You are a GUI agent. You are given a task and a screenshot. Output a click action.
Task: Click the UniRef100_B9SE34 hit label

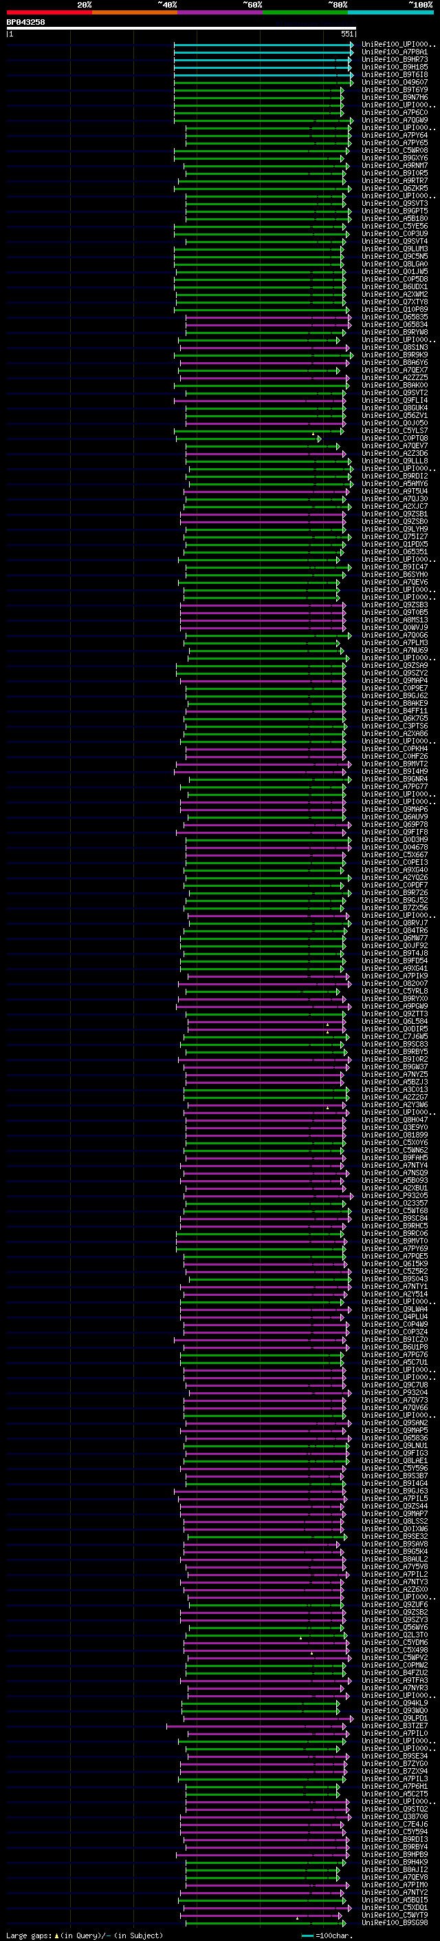point(395,1756)
